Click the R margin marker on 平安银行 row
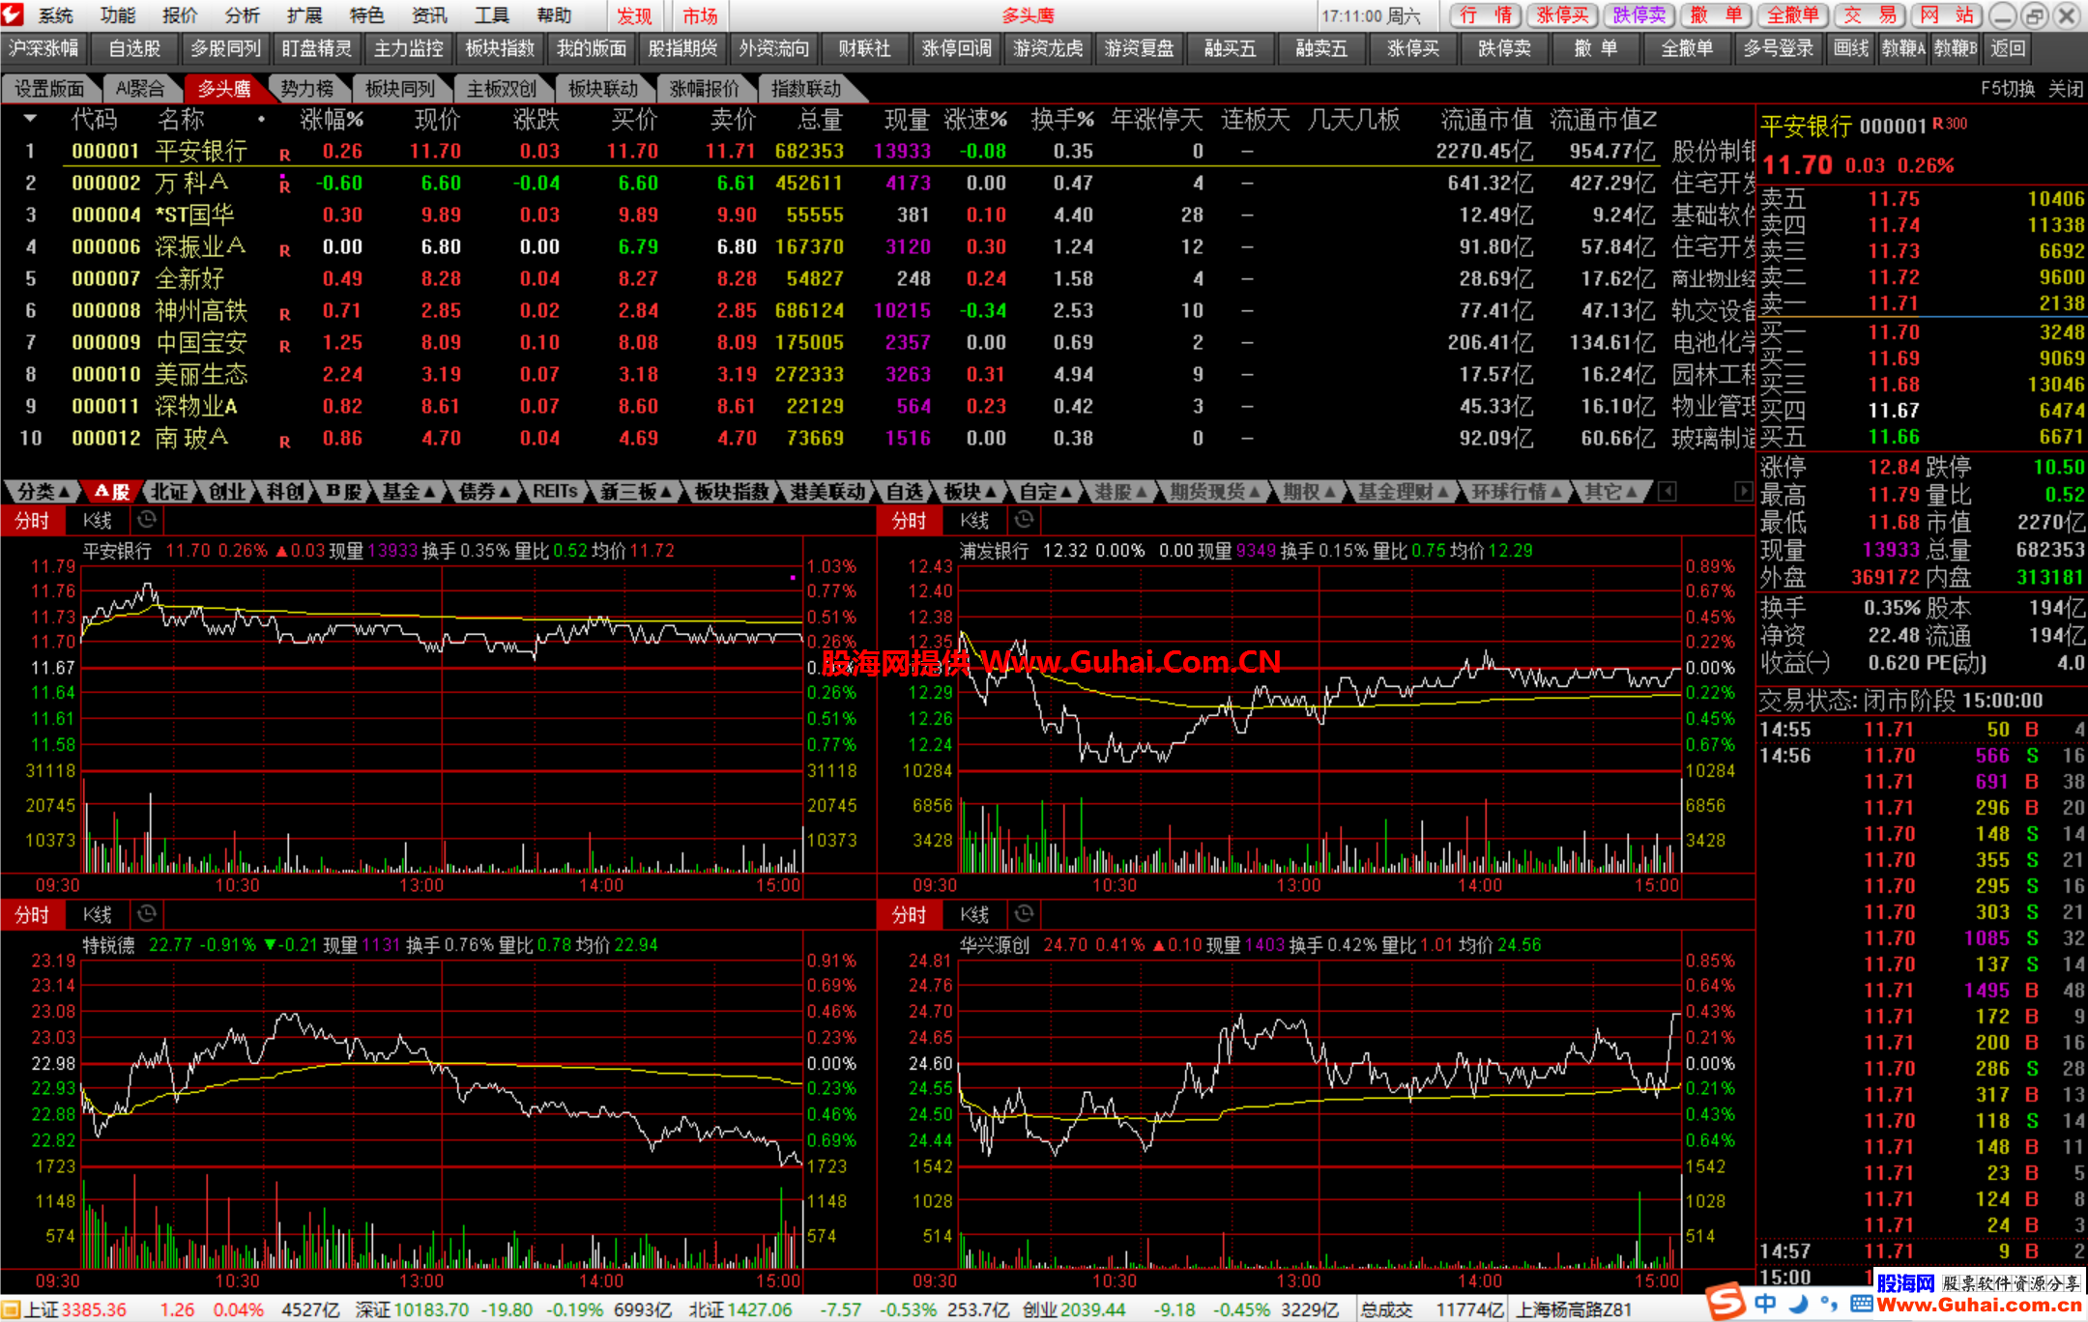Viewport: 2088px width, 1322px height. click(284, 155)
